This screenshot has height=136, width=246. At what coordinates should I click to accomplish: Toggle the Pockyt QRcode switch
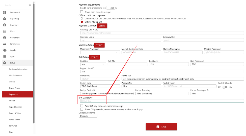coord(225,87)
